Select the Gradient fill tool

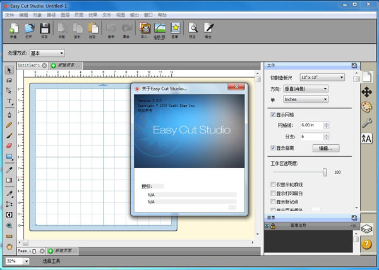9,180
